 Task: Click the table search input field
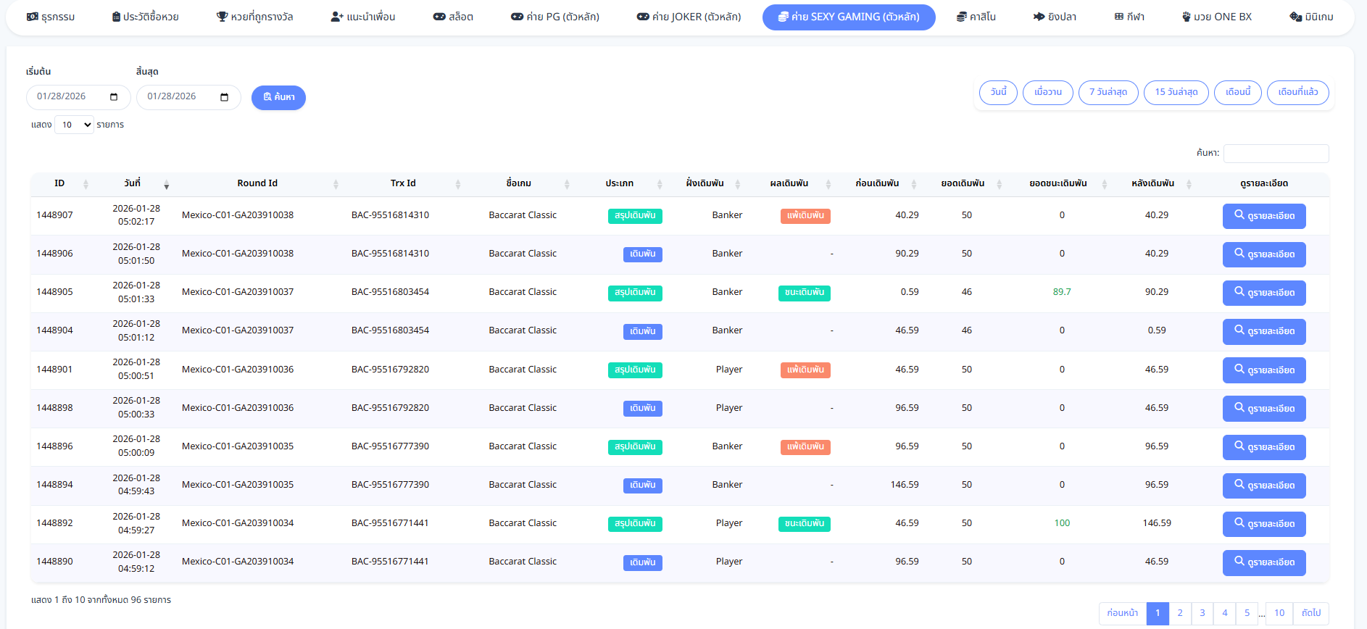1276,154
